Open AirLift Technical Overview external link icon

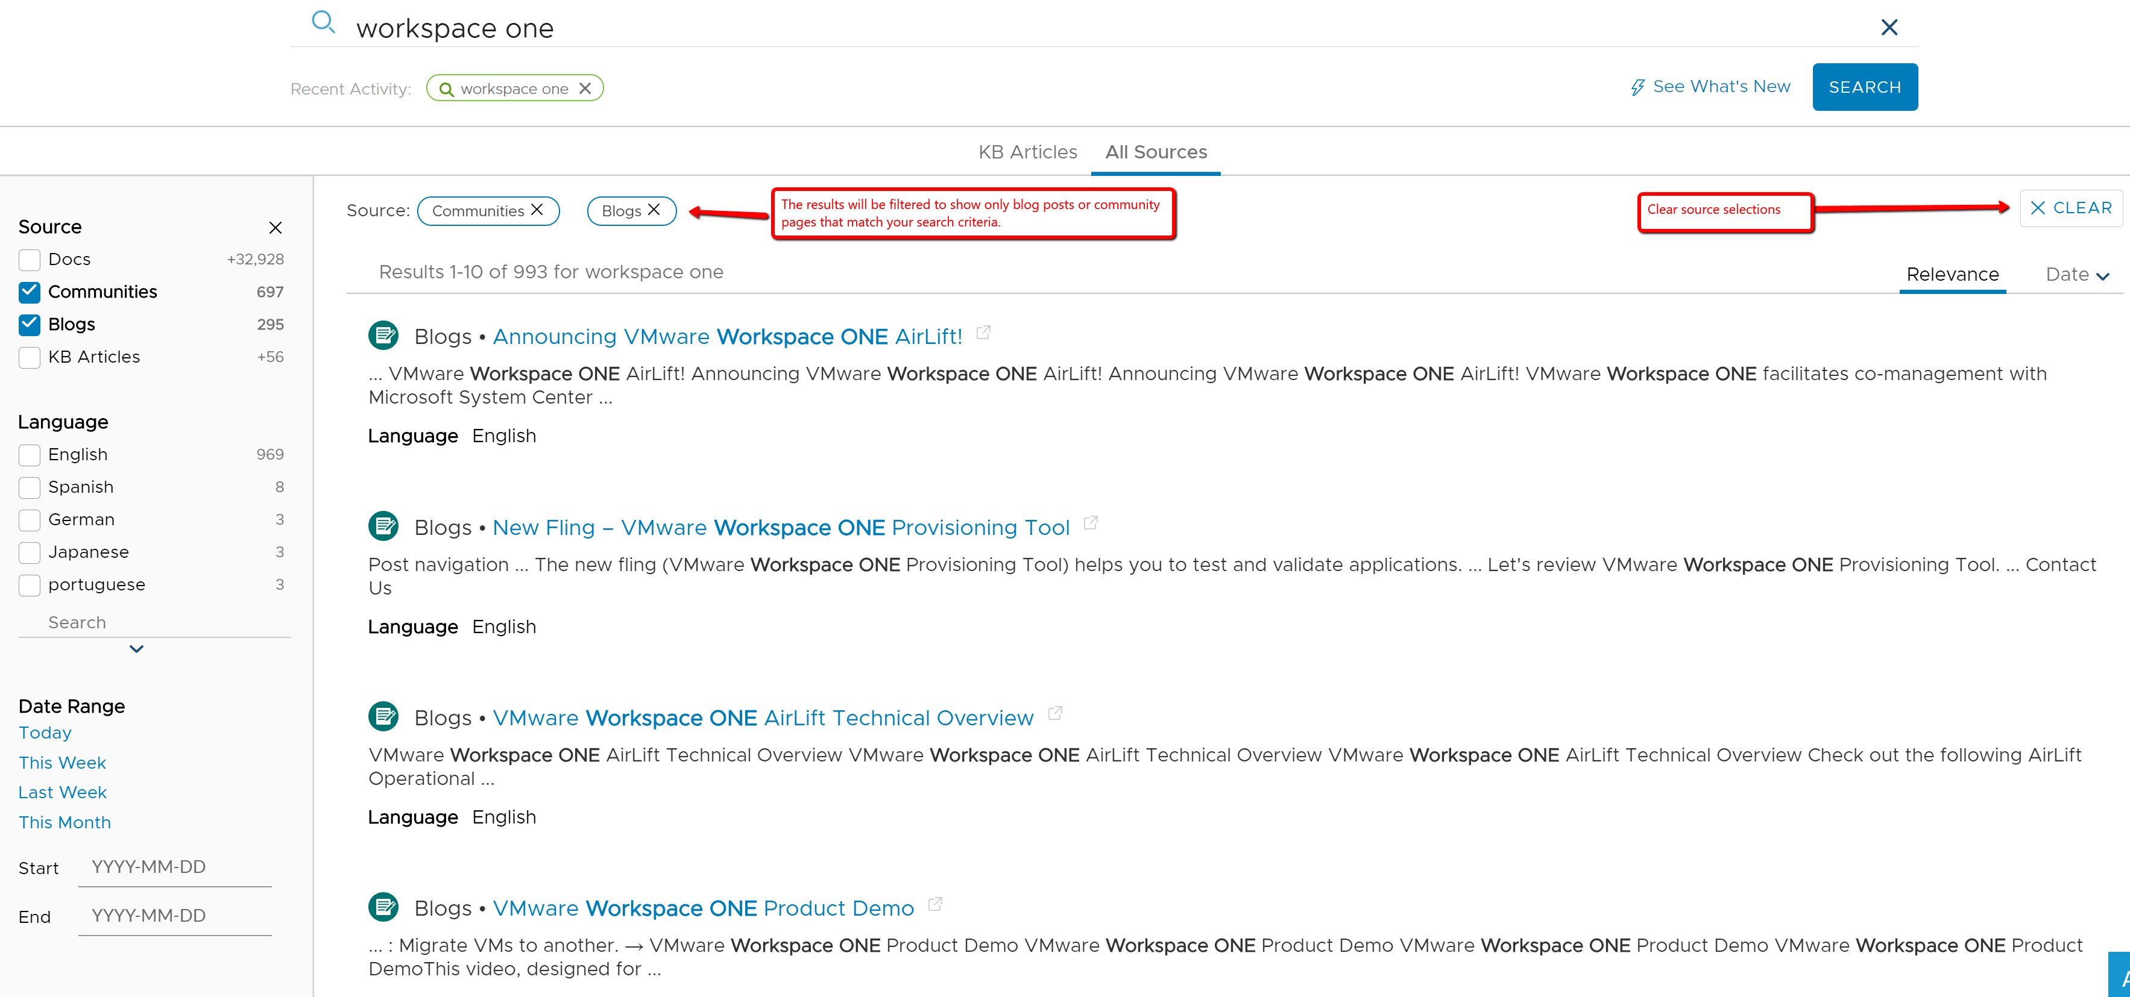click(1055, 713)
